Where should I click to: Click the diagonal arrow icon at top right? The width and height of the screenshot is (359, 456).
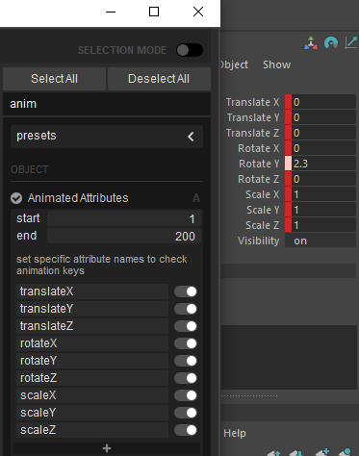[351, 43]
